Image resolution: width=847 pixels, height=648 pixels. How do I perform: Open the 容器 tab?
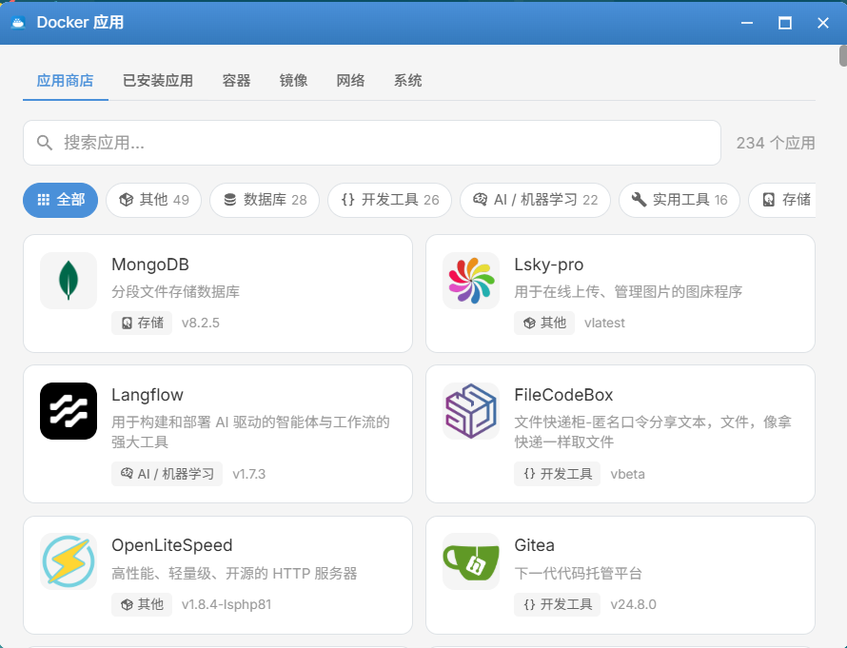coord(235,81)
